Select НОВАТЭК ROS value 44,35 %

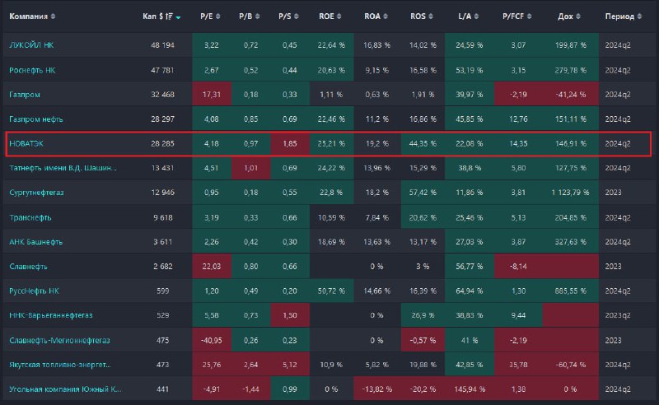(x=423, y=144)
